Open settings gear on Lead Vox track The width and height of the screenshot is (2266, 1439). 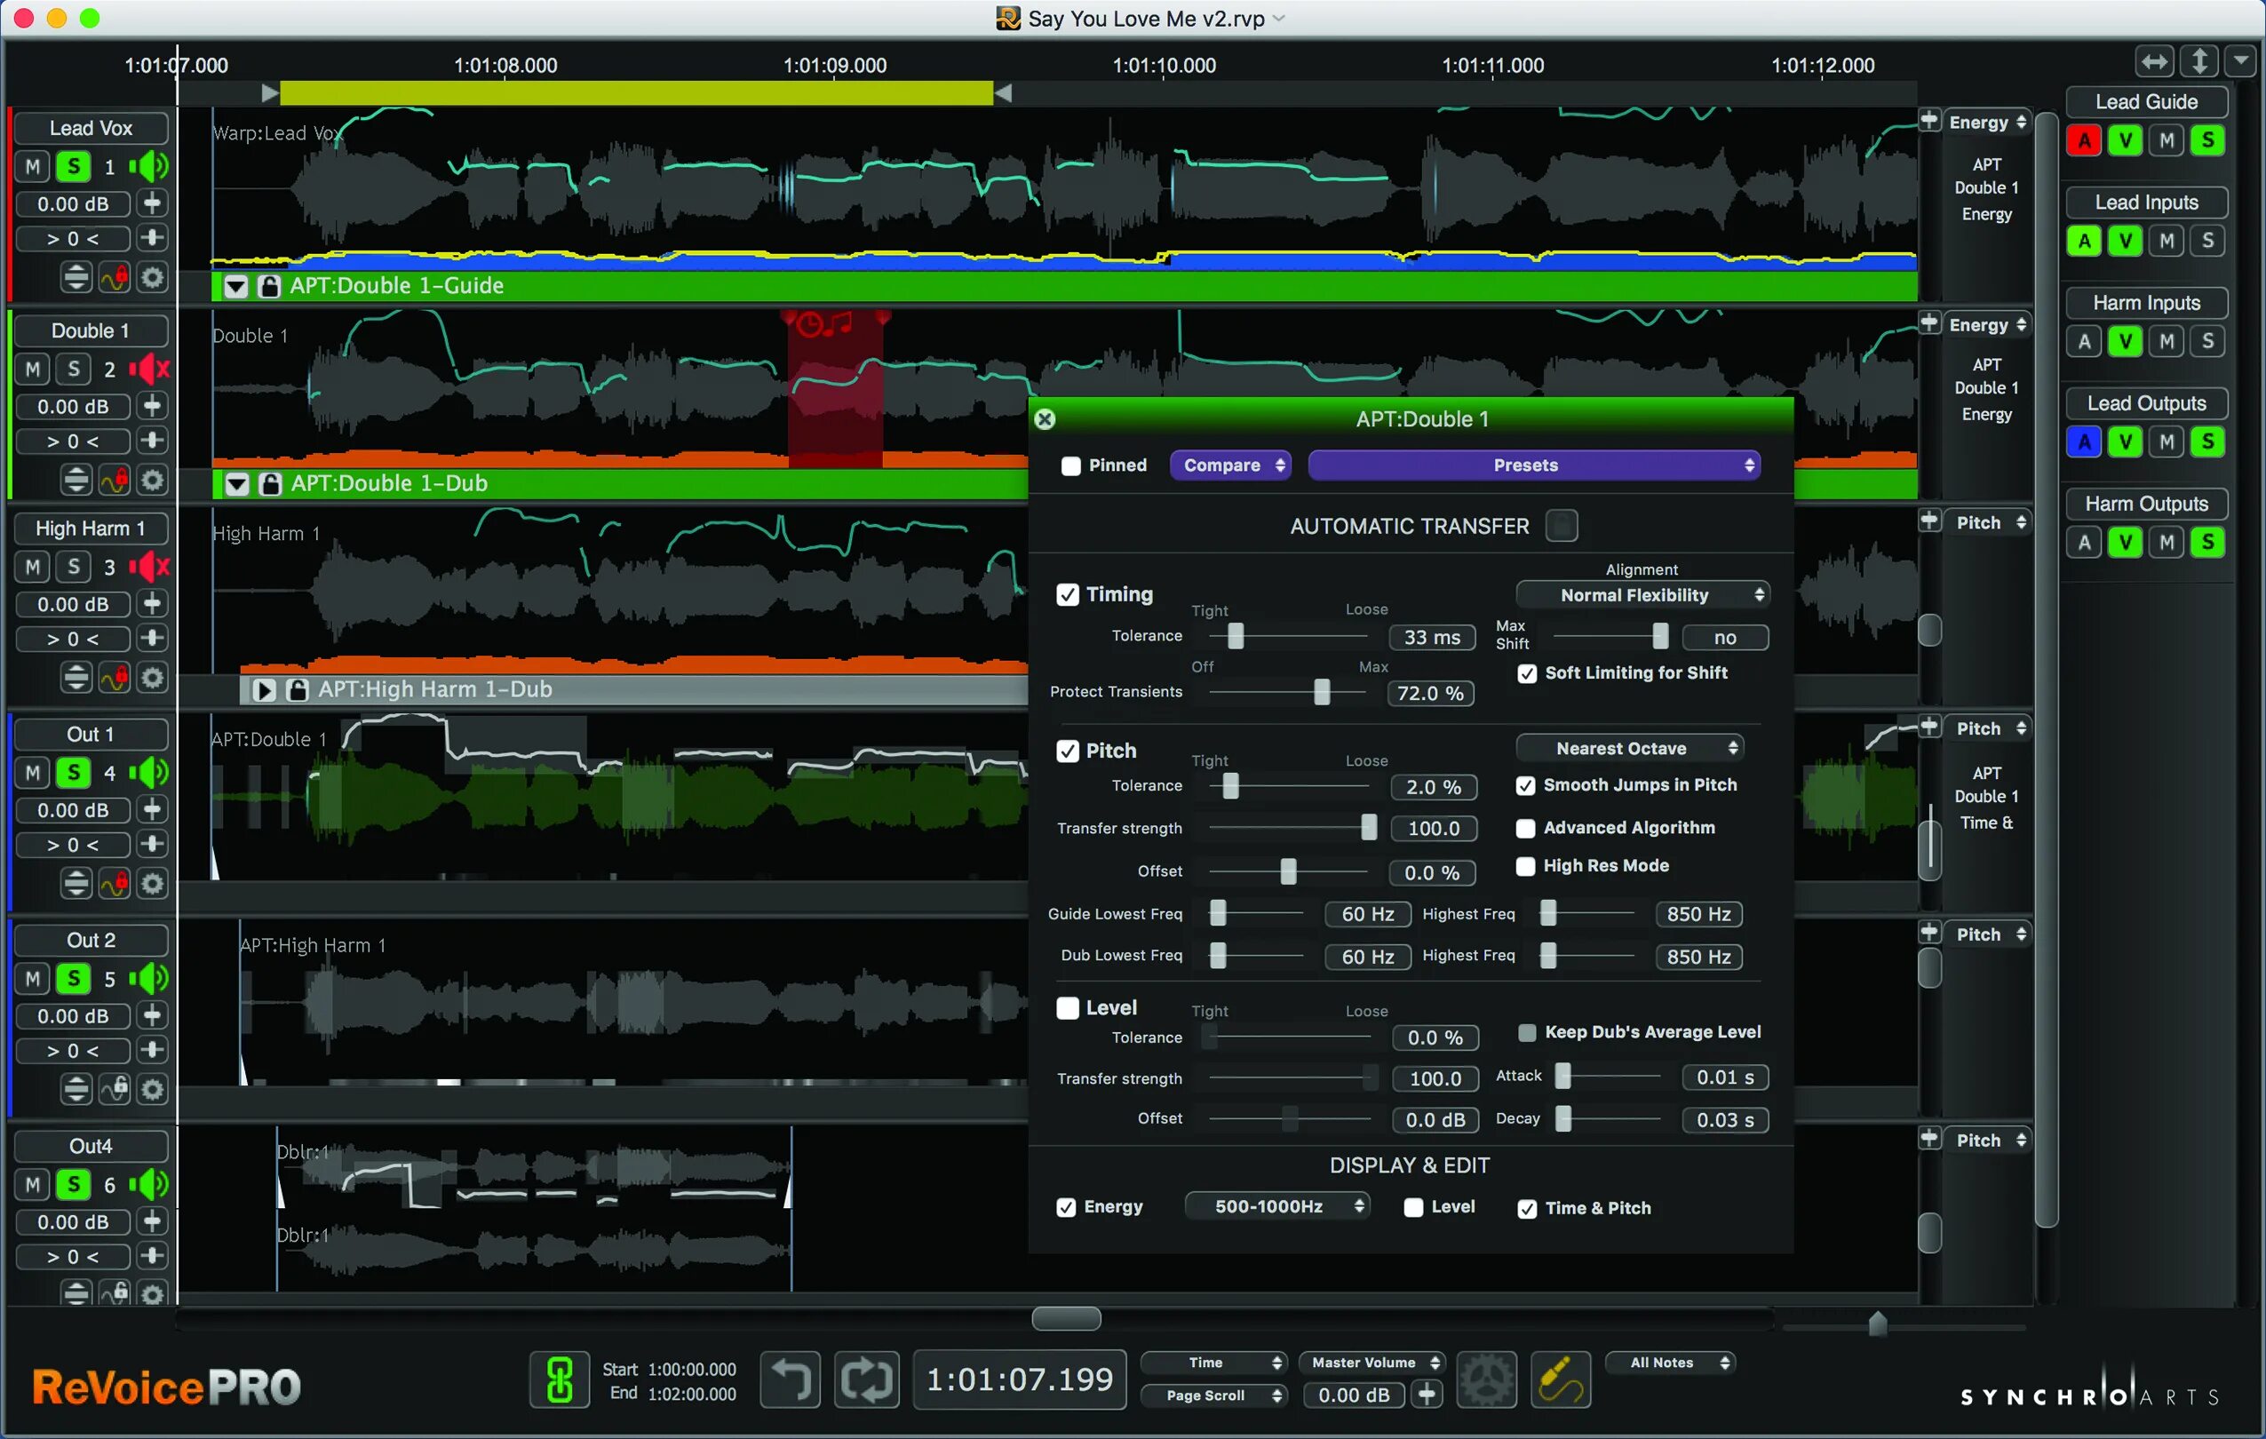[x=153, y=278]
